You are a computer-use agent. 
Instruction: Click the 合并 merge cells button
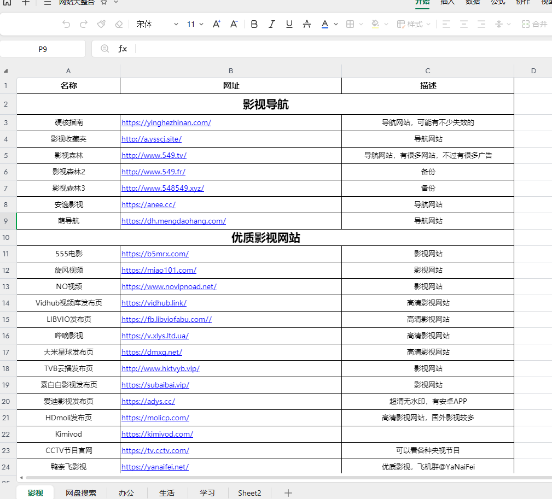[534, 24]
